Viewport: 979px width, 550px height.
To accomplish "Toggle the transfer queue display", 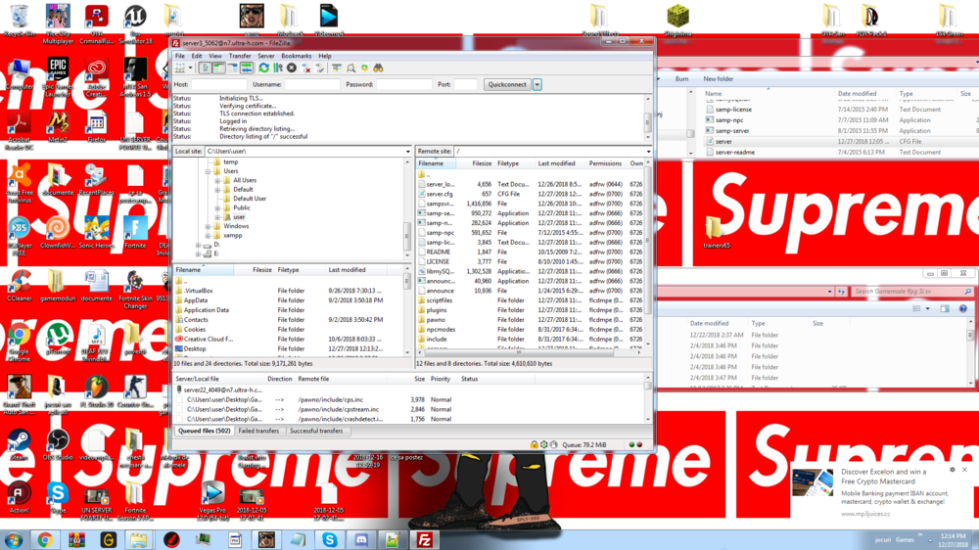I will click(247, 69).
